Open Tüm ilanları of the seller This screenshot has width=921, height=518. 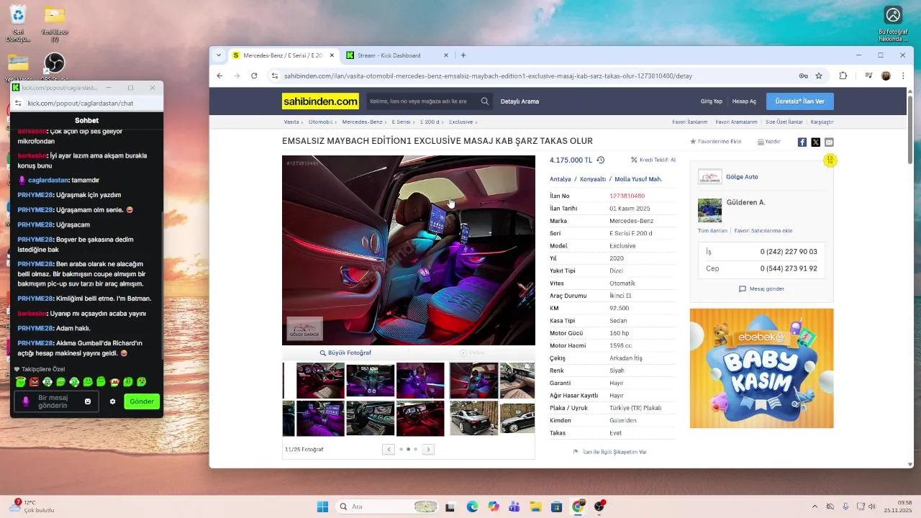[712, 231]
